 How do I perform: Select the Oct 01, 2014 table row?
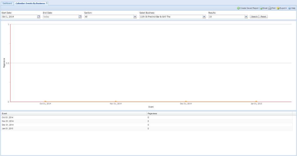pos(146,118)
